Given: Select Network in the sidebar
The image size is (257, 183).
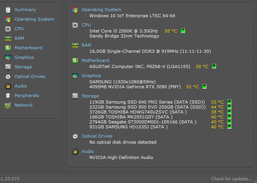Looking at the screenshot, I should (x=24, y=105).
